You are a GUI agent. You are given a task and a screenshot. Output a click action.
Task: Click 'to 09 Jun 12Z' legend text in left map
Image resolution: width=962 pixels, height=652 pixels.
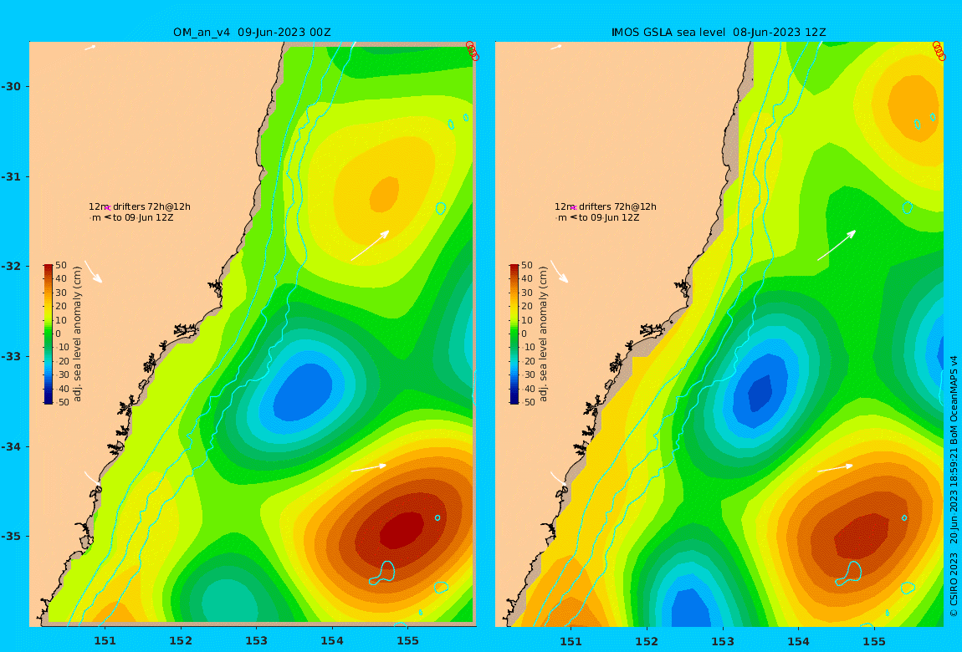[143, 217]
